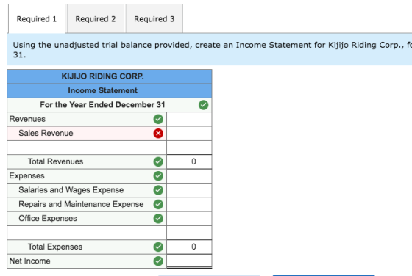The width and height of the screenshot is (412, 276).
Task: Click the Total Expenses value cell
Action: coord(189,247)
